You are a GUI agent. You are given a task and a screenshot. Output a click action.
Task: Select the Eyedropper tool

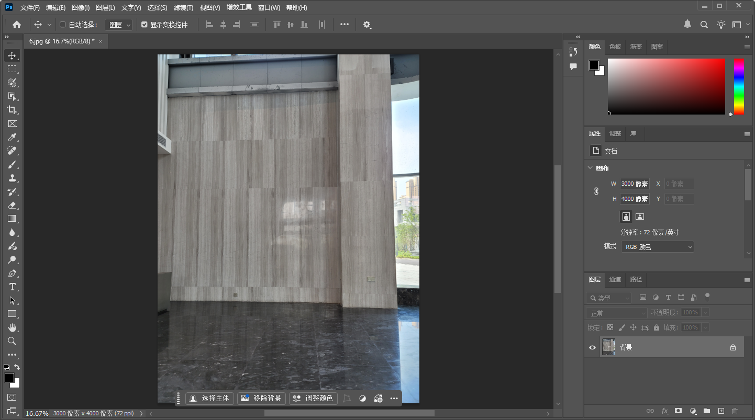(x=13, y=137)
